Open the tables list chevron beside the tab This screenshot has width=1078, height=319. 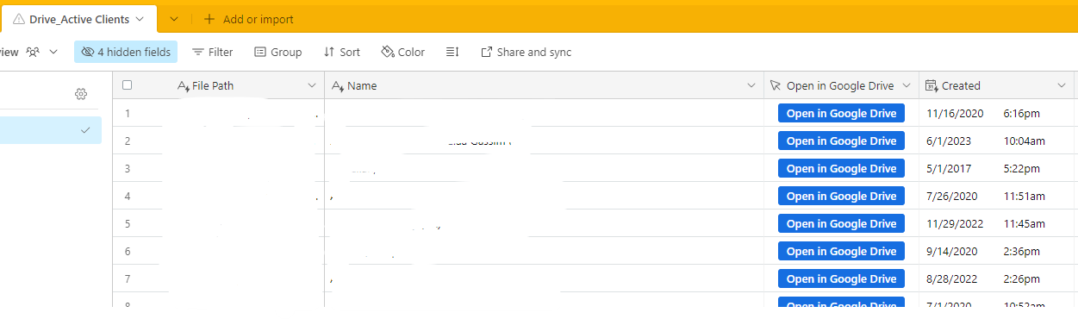click(x=174, y=19)
